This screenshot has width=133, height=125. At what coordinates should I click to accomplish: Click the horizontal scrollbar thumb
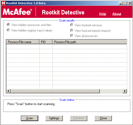55,91
